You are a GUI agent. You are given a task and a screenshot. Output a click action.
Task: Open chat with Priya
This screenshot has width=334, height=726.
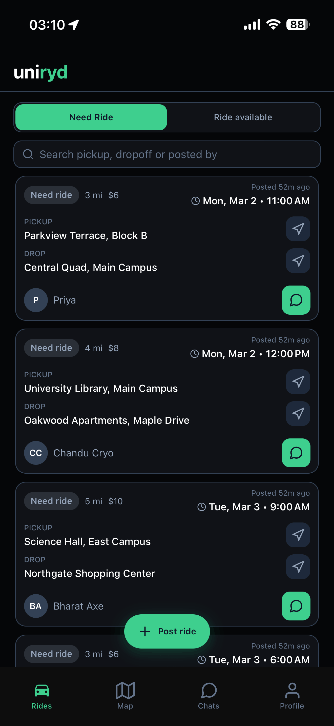(296, 300)
